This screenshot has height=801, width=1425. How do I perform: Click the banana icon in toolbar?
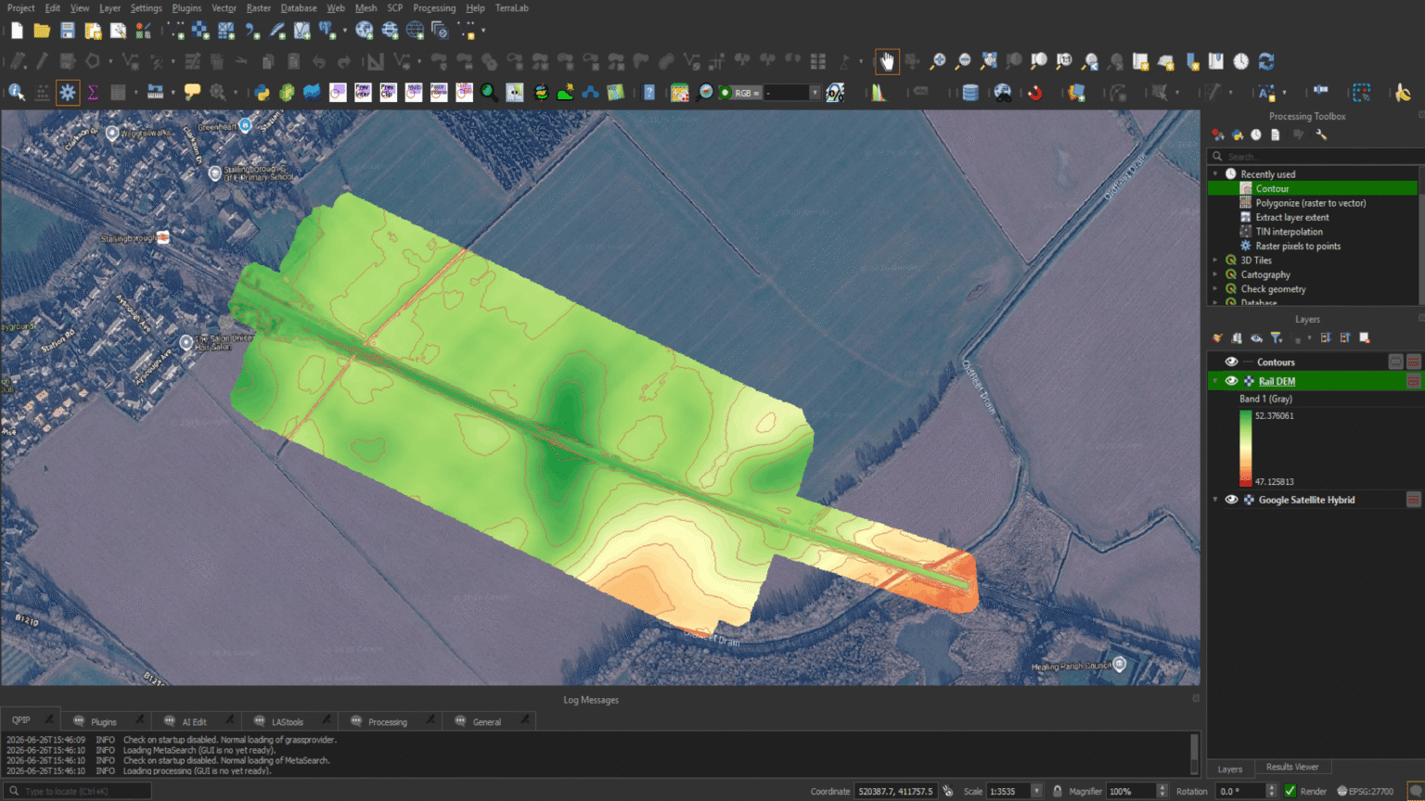(1403, 93)
